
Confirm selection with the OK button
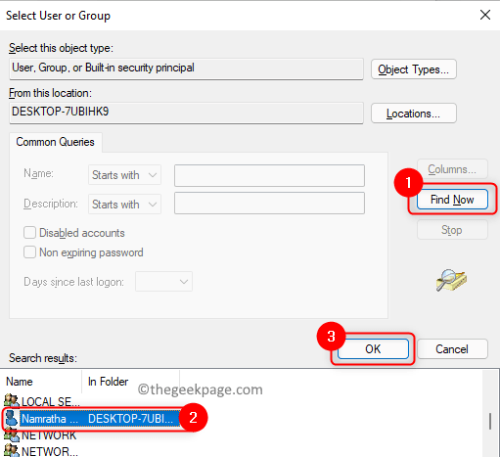(373, 349)
